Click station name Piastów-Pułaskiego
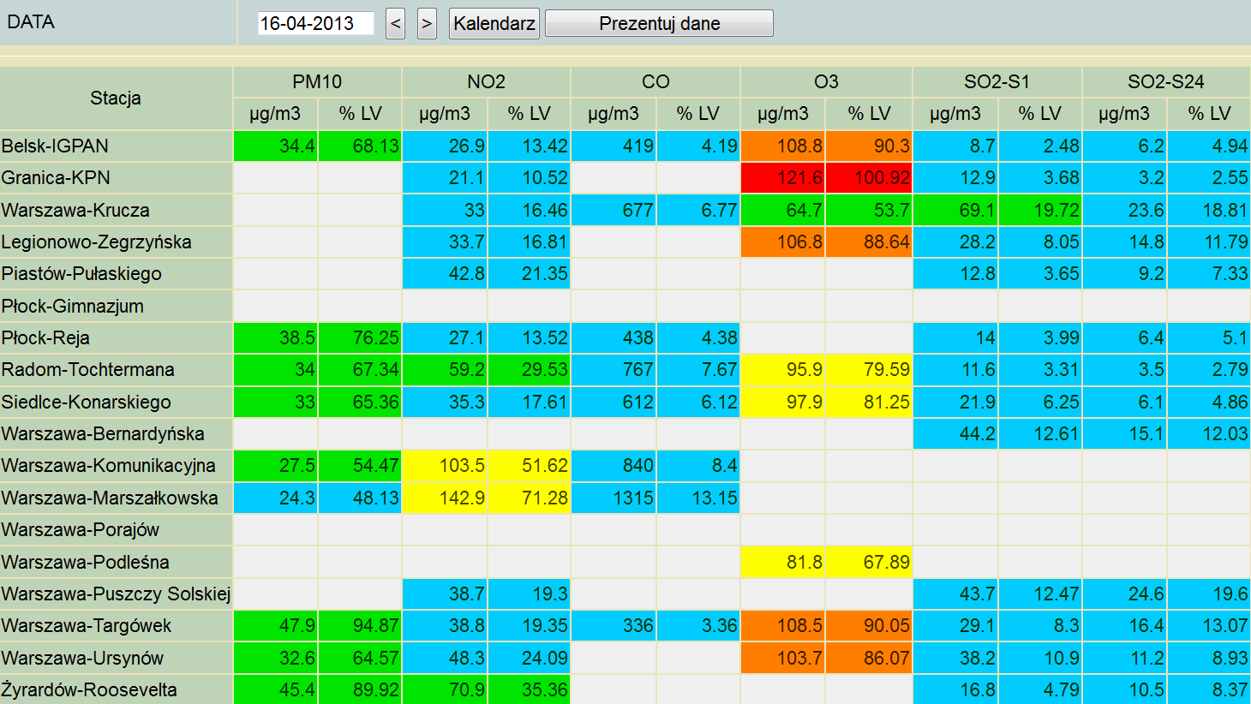This screenshot has height=704, width=1251. point(81,273)
